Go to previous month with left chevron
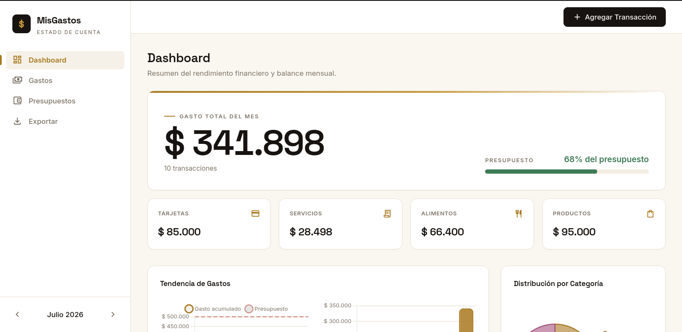This screenshot has width=682, height=332. [x=17, y=315]
